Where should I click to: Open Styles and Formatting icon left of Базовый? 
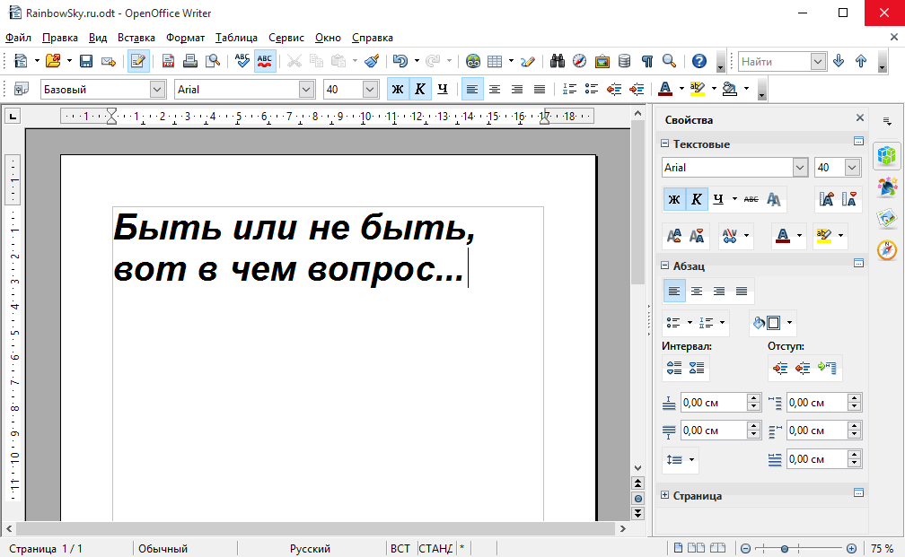(22, 89)
